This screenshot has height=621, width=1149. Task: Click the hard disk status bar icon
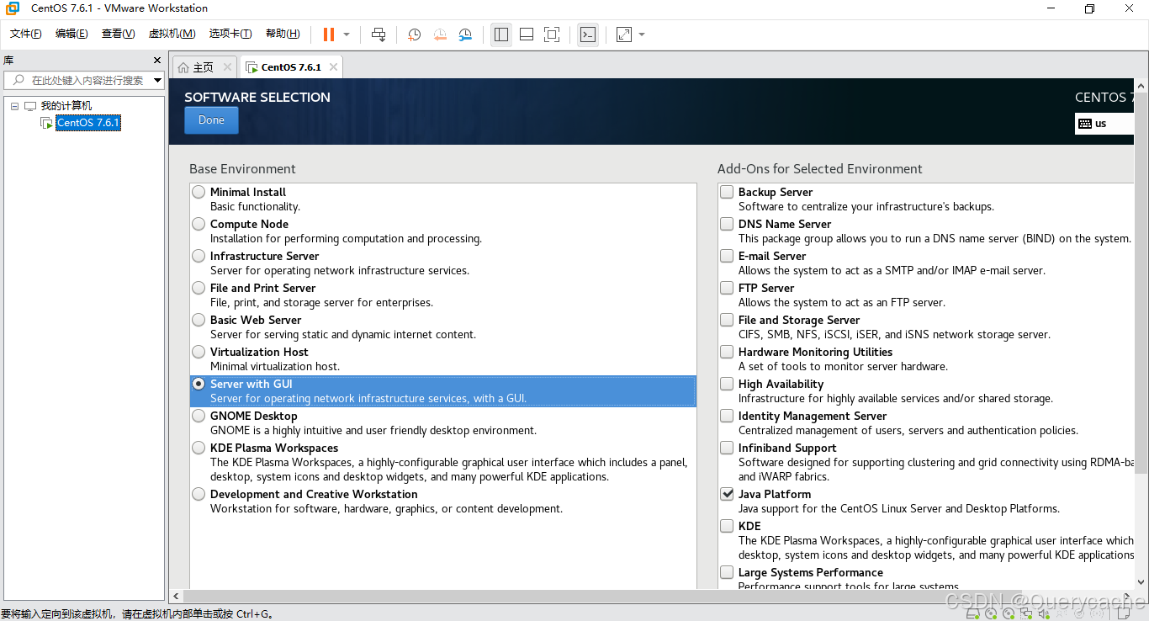(x=972, y=614)
